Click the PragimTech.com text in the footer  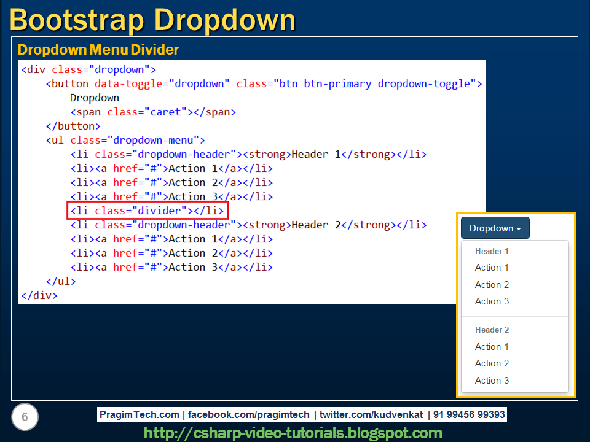[140, 414]
